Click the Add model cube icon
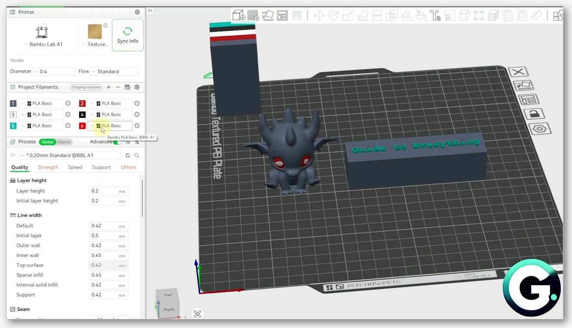Image resolution: width=572 pixels, height=328 pixels. [x=239, y=16]
